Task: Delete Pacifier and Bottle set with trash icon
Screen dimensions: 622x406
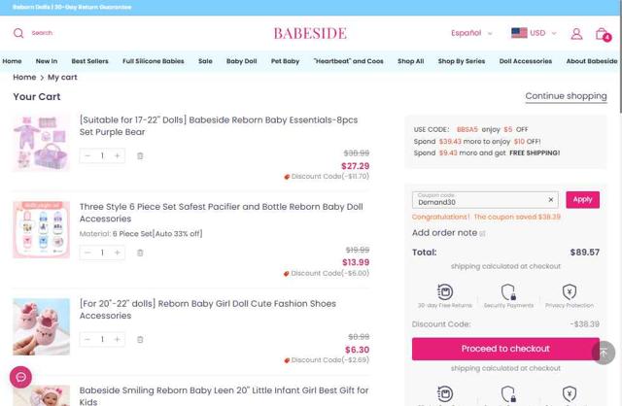Action: point(140,253)
